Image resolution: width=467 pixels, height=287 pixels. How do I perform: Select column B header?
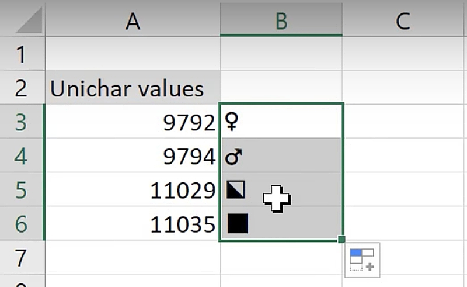click(281, 21)
